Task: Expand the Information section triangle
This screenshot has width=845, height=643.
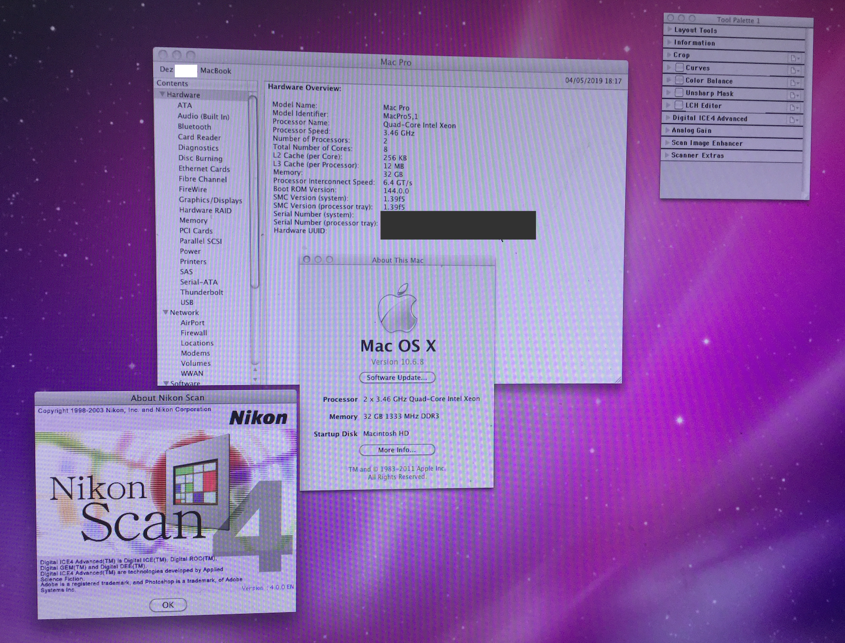Action: pos(670,42)
